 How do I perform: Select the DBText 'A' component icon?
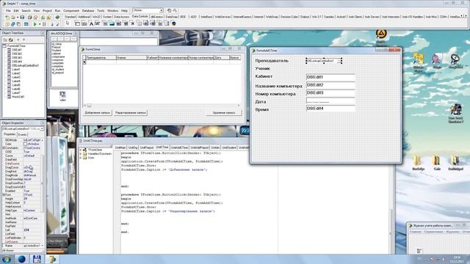pos(91,23)
